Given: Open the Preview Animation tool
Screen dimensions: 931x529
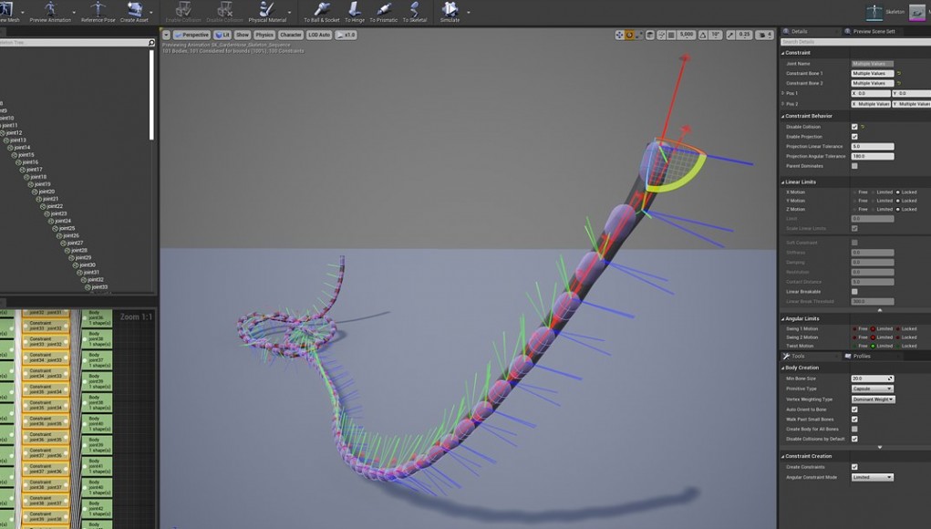Looking at the screenshot, I should click(x=50, y=11).
